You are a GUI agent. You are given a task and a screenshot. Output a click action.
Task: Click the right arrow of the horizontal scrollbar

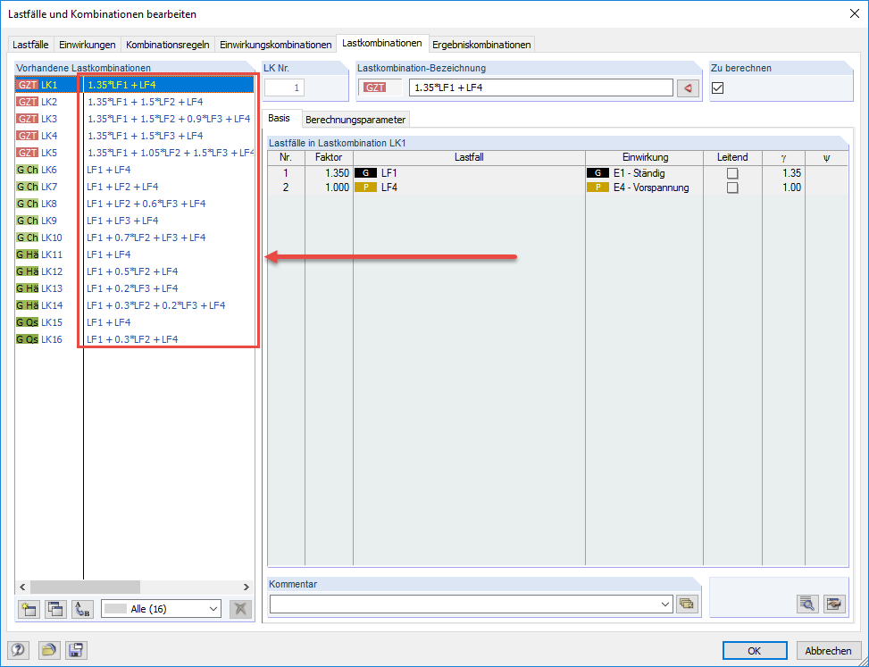point(246,587)
